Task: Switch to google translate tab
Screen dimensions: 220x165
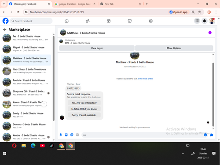Action: point(75,4)
